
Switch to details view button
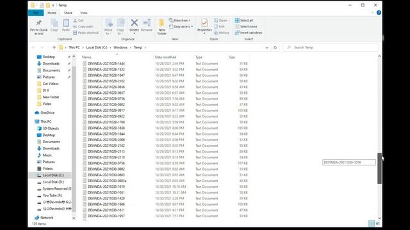372,224
